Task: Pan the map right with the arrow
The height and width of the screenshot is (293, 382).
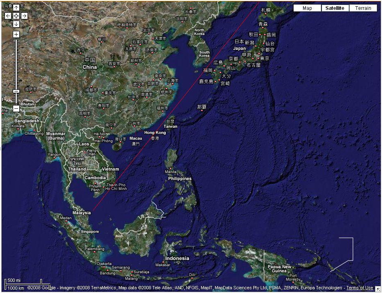Action: tap(24, 16)
